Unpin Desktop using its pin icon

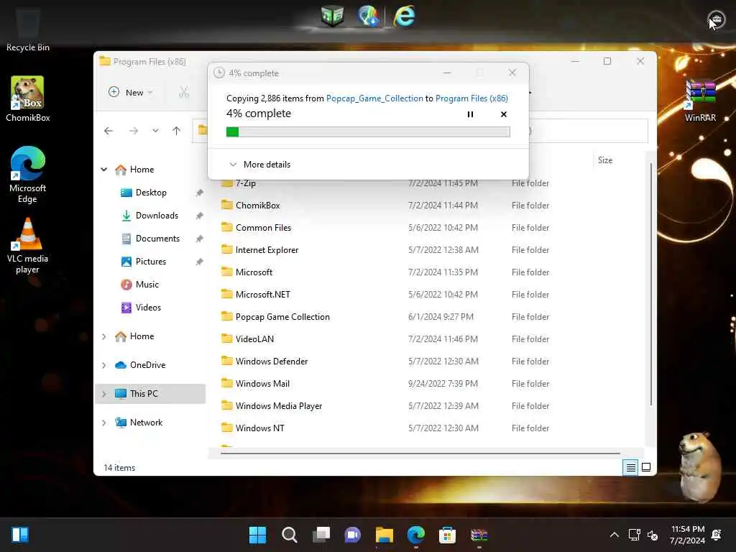point(200,193)
